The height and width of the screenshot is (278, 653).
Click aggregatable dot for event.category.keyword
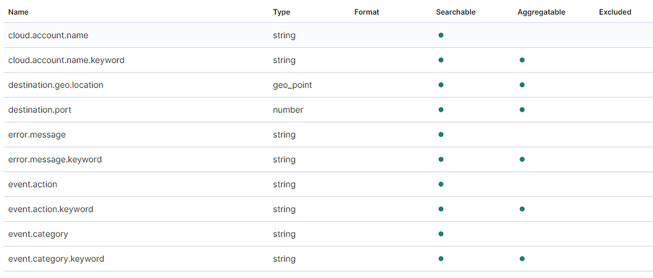[522, 259]
